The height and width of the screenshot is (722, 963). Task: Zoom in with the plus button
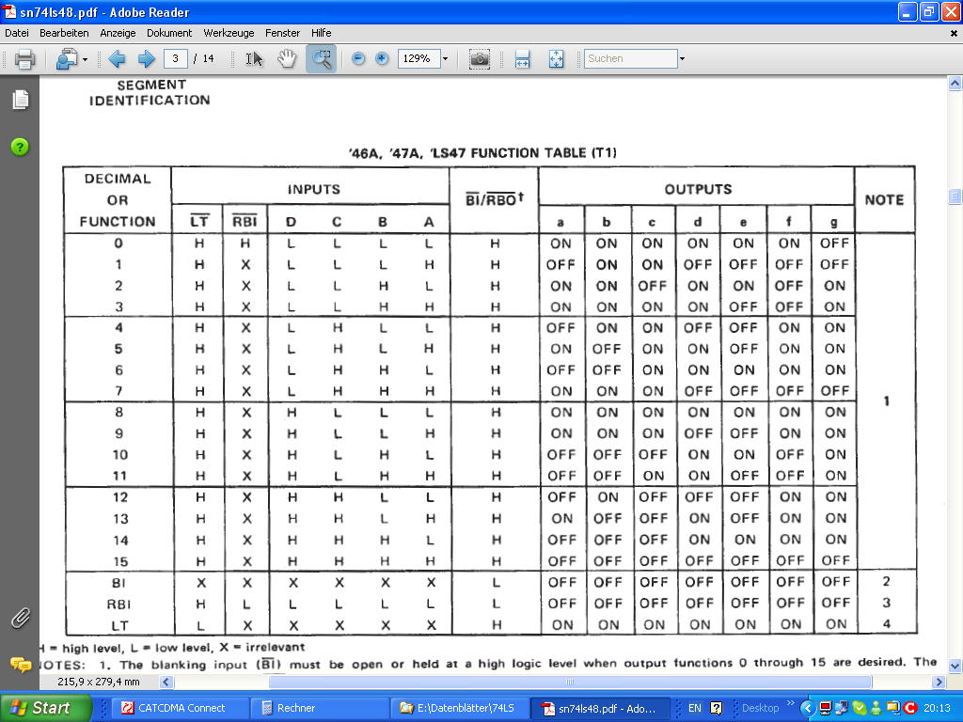(x=382, y=58)
